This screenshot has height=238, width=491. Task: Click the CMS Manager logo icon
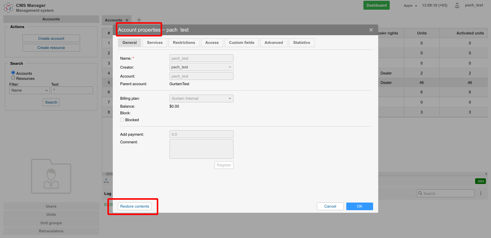click(8, 7)
